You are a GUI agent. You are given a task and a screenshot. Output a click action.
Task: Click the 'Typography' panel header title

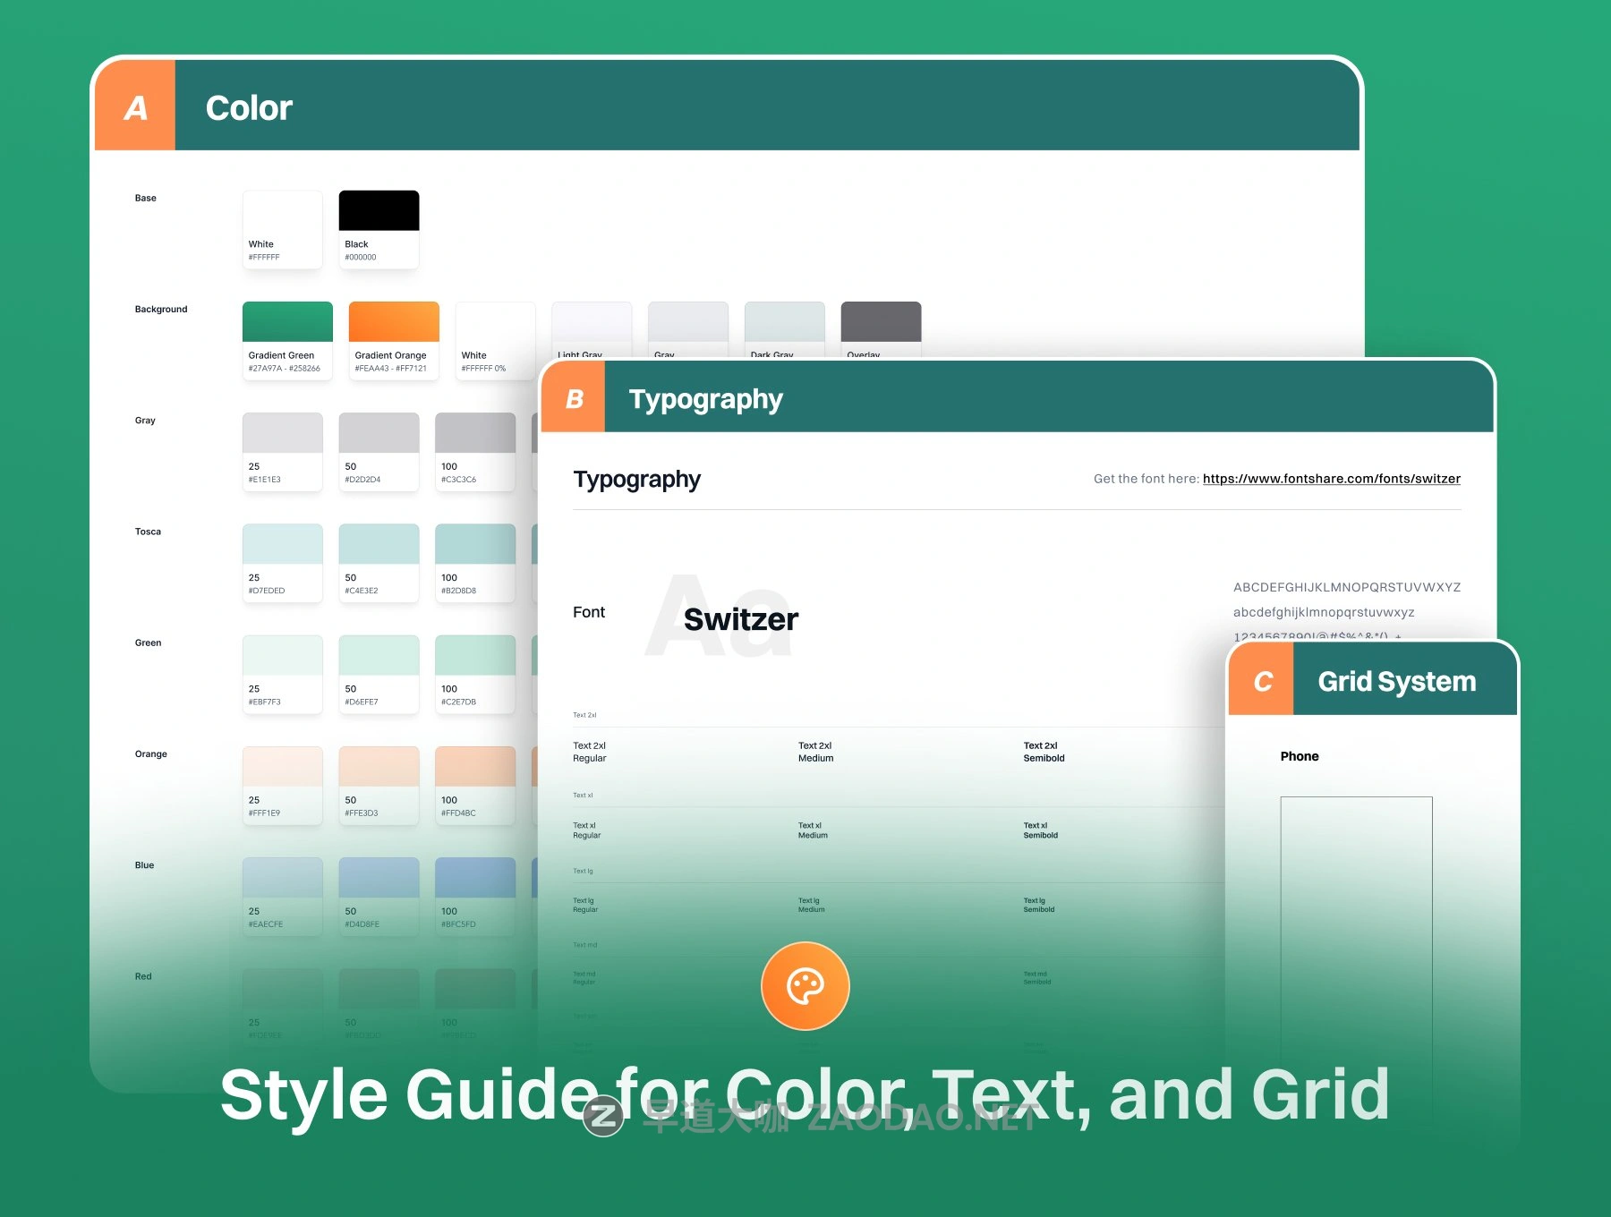(705, 399)
